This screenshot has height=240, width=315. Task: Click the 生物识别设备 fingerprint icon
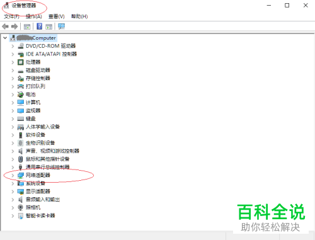(x=21, y=143)
